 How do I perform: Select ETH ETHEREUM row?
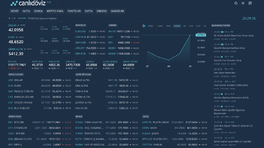pyautogui.click(x=40, y=128)
